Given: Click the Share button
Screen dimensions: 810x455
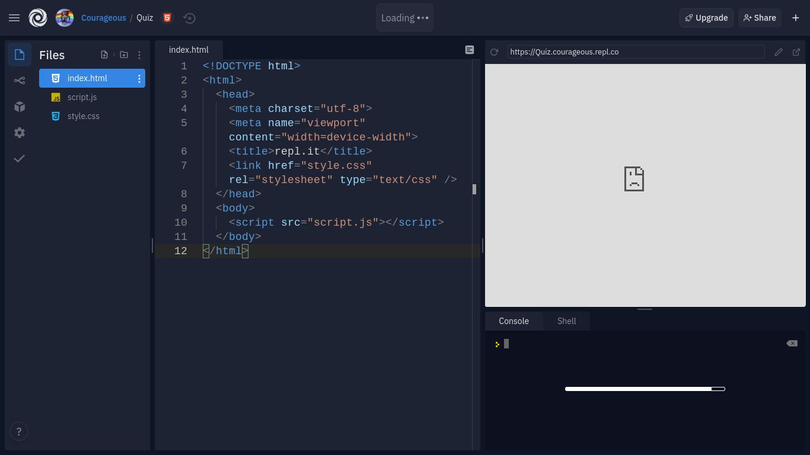Looking at the screenshot, I should click(x=760, y=18).
